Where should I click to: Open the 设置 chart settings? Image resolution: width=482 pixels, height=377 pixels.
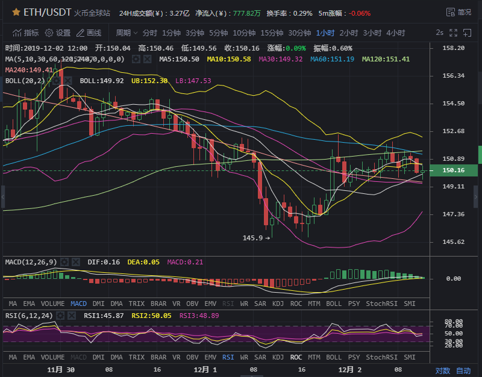[x=58, y=33]
